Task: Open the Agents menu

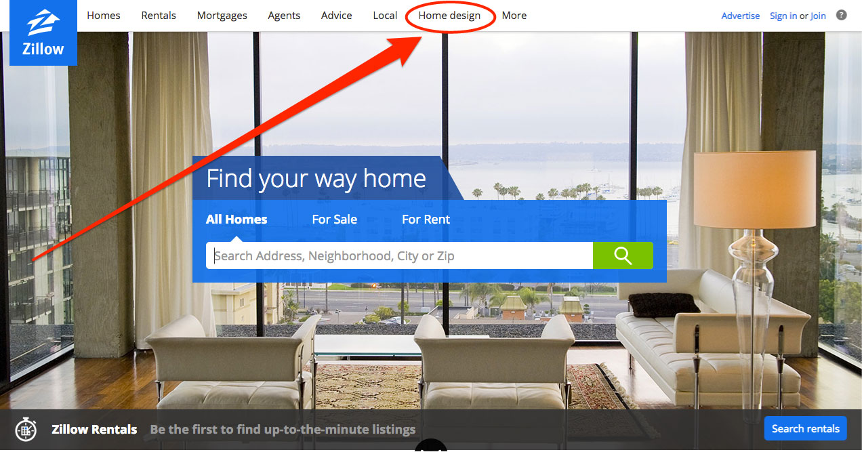Action: (284, 15)
